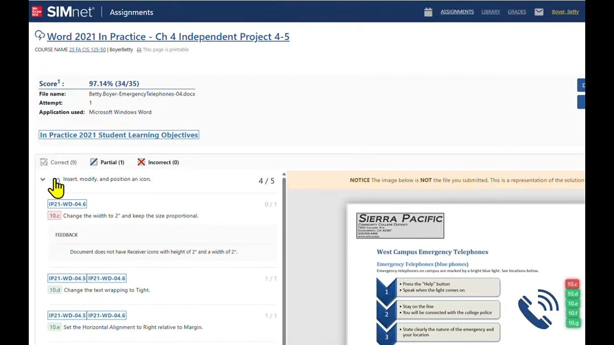
Task: Click 'Stay on the line' text in preview
Action: click(x=418, y=307)
